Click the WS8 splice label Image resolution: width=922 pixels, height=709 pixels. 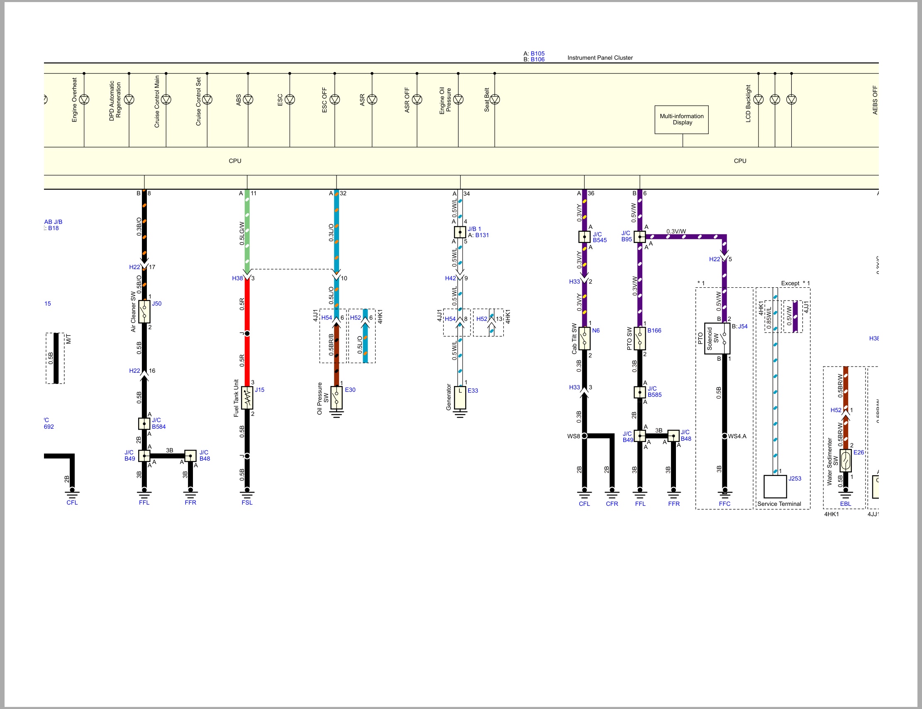(x=573, y=436)
